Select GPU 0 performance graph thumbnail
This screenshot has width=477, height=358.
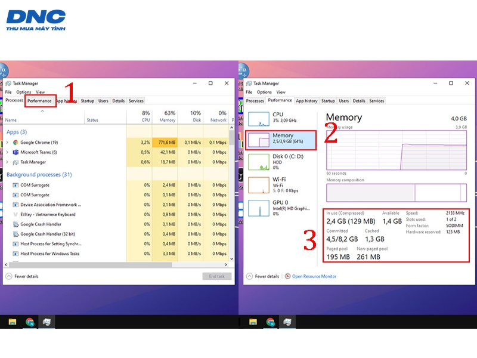[x=259, y=208]
